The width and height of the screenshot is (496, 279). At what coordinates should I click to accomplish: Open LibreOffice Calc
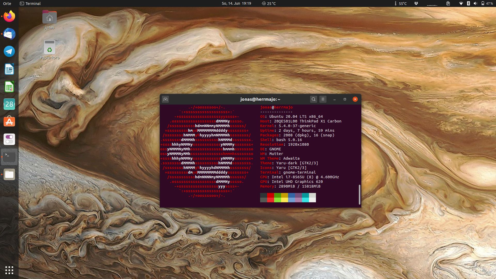tap(9, 87)
